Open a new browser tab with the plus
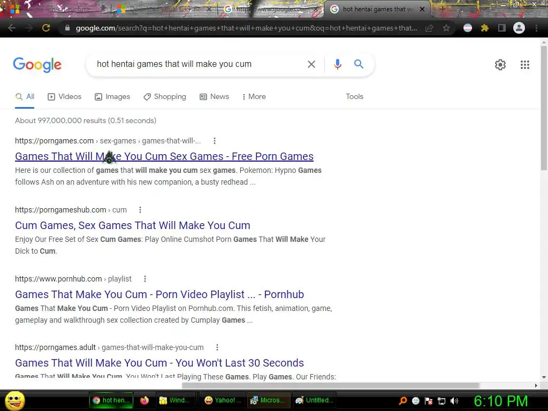 pyautogui.click(x=442, y=9)
